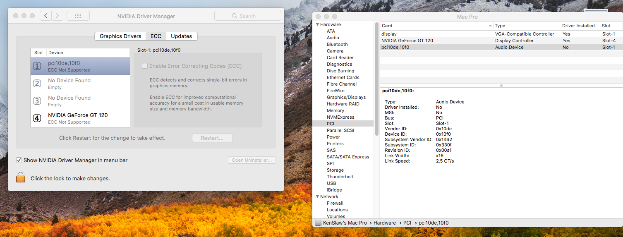Image resolution: width=623 pixels, height=237 pixels.
Task: Click the Mac Pro sidebar scrollbar
Action: point(376,79)
